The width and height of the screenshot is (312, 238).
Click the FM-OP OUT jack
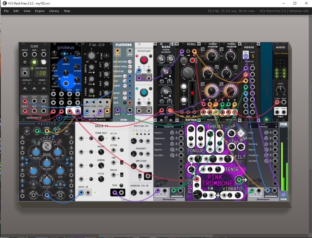click(x=107, y=111)
